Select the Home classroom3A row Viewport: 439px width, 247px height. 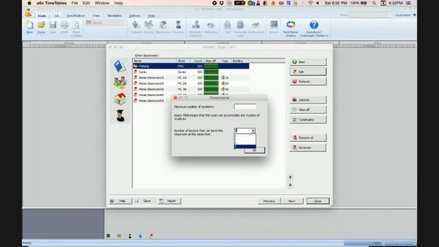pyautogui.click(x=191, y=89)
